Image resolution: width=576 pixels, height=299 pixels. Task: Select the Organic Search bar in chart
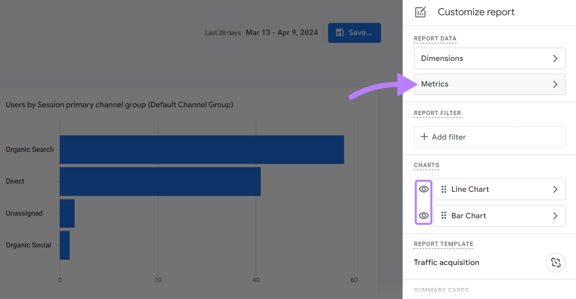pyautogui.click(x=202, y=149)
